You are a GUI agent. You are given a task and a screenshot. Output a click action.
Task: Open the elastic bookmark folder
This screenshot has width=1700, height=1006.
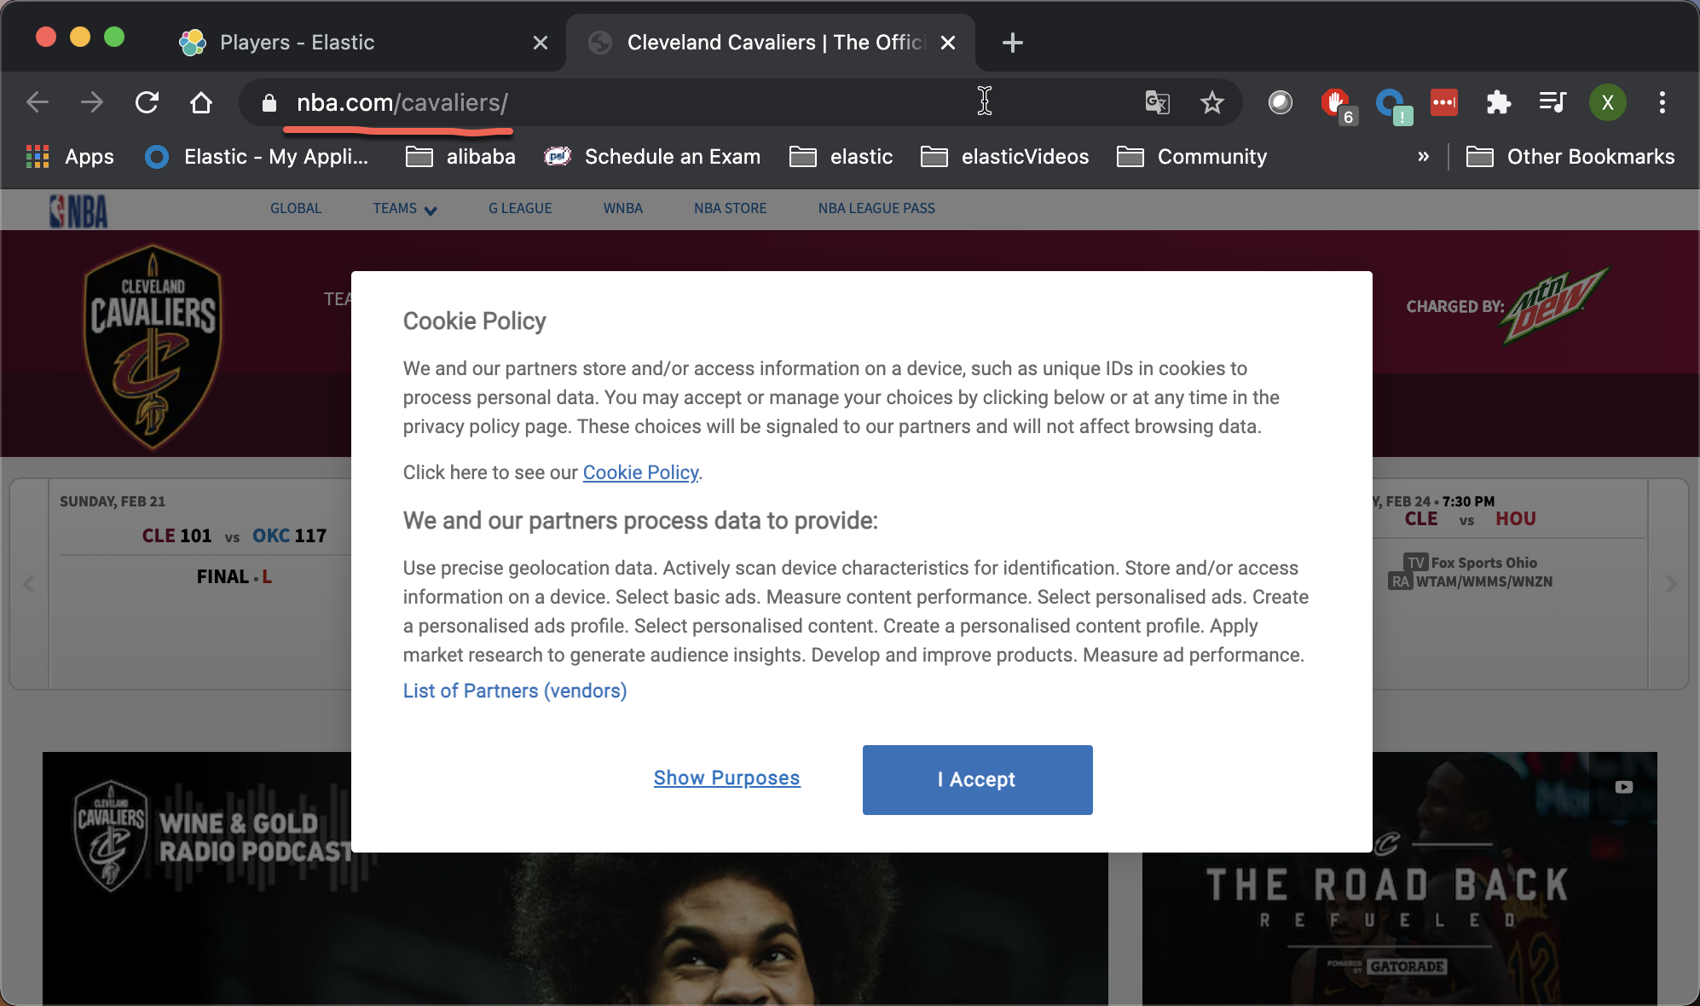click(841, 157)
